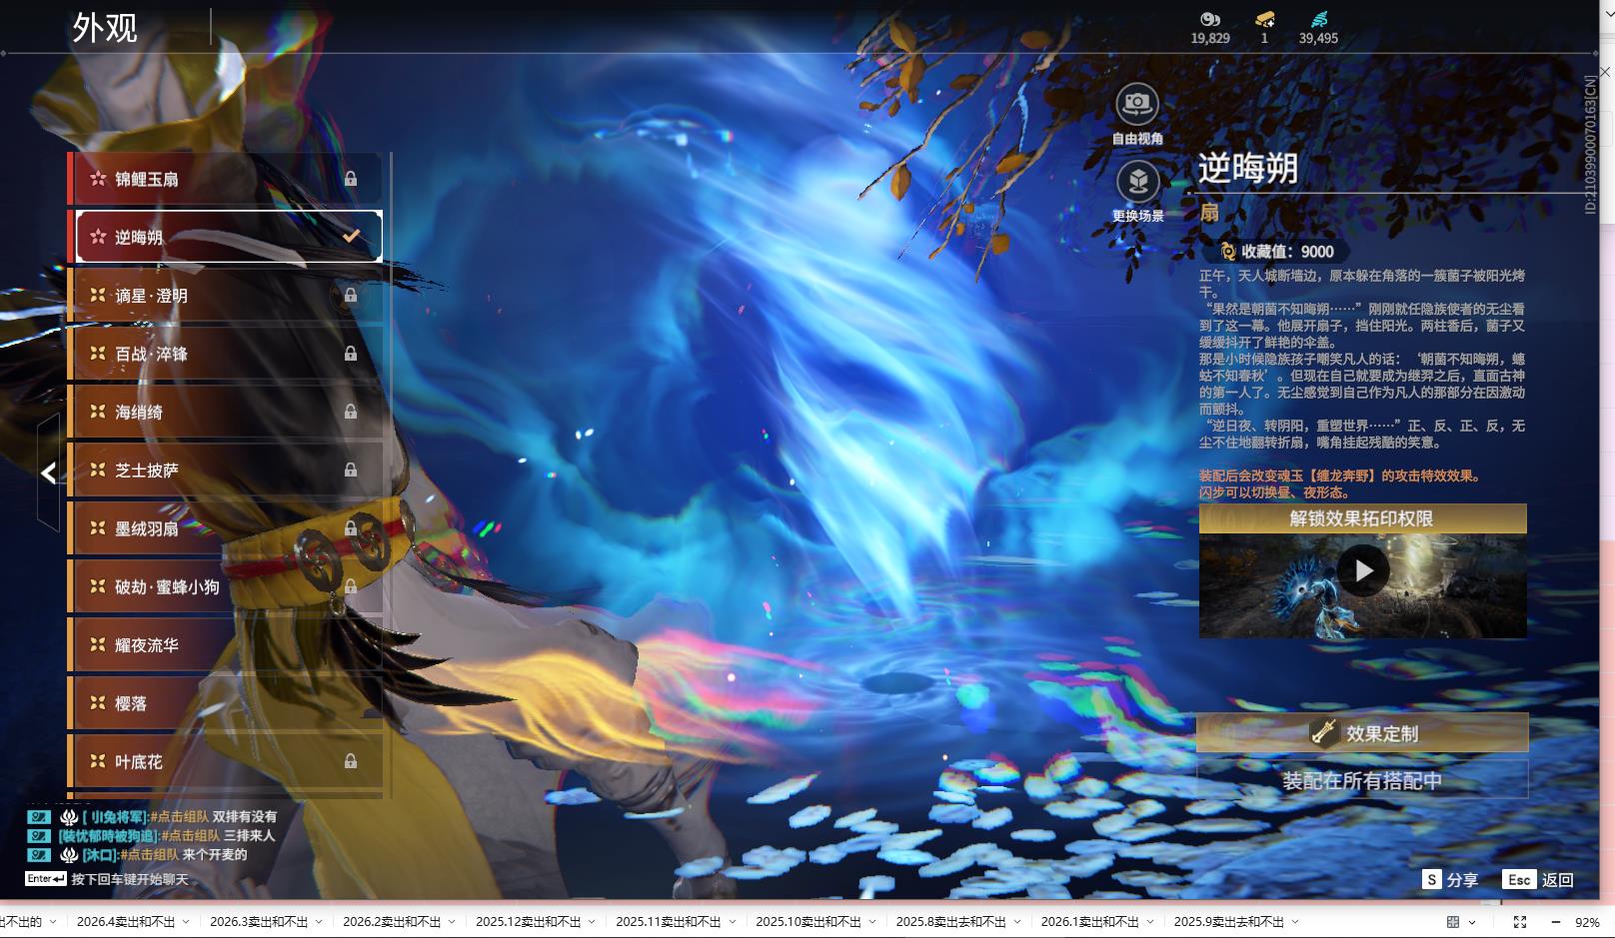The image size is (1615, 938).
Task: Open dropdown arrow on 2025.8卖出去和不出 tab
Action: coord(1017,922)
